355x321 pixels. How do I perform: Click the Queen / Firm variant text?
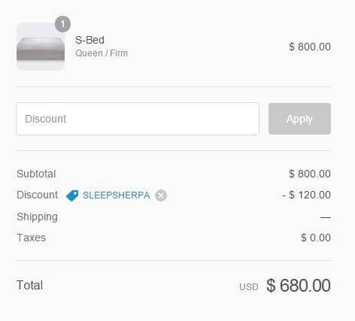(x=102, y=53)
